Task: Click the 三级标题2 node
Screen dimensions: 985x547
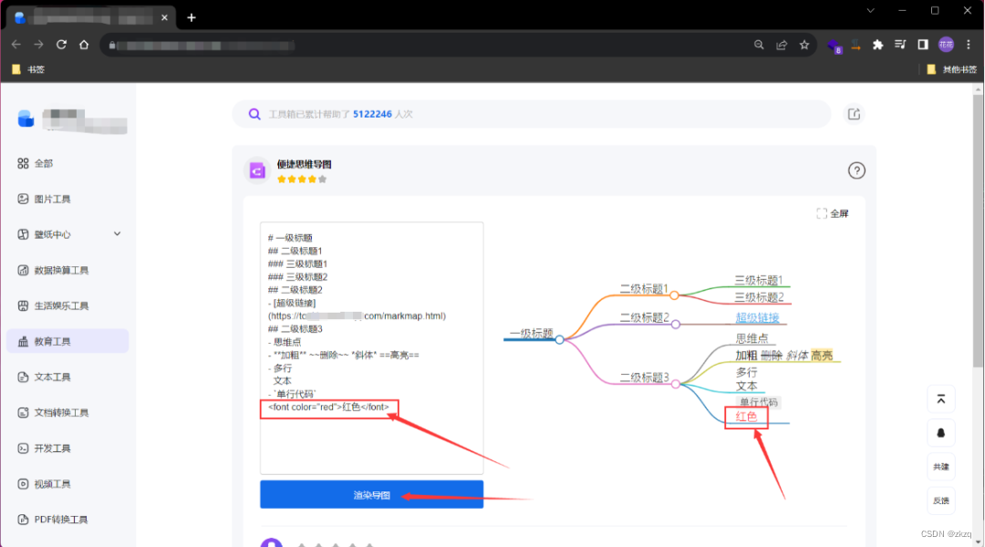Action: click(x=759, y=298)
